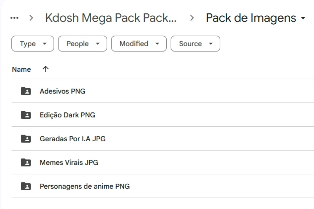Expand the Pack de Imagens folder menu arrow
This screenshot has width=314, height=209.
tap(303, 18)
